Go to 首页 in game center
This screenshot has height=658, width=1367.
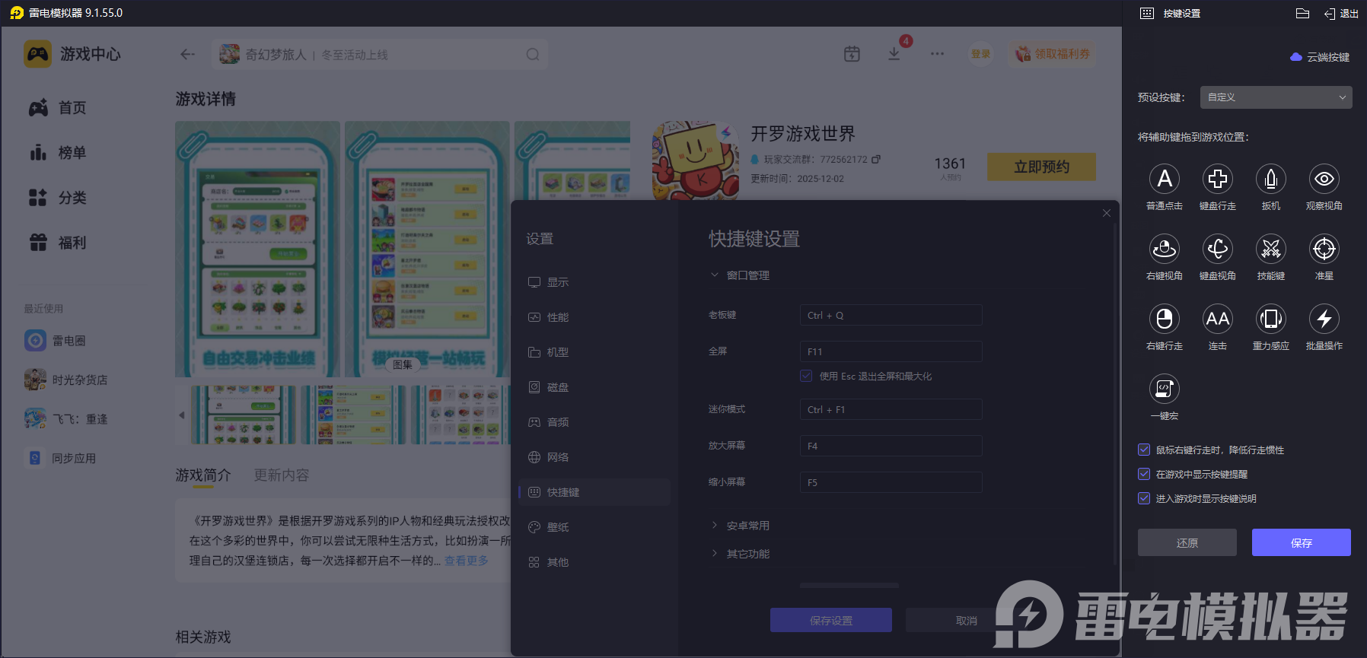pos(58,108)
